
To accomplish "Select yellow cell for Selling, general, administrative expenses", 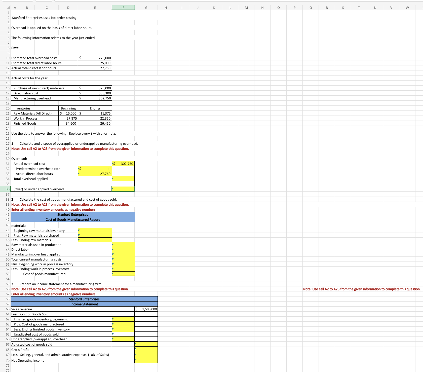I will 146,355.
